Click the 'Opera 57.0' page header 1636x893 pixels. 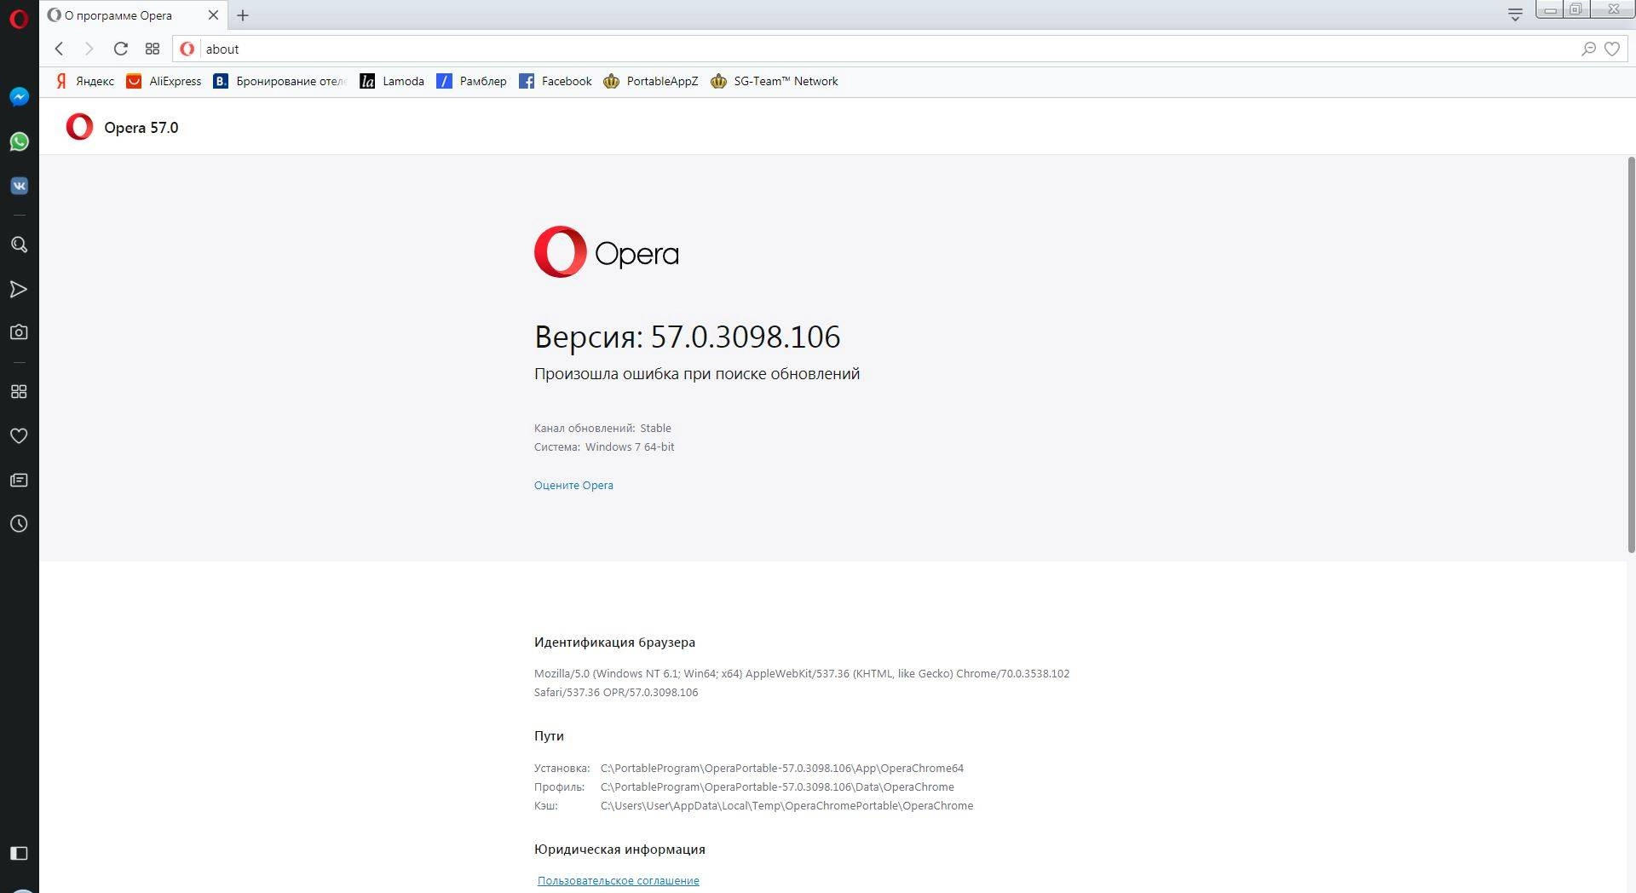click(141, 128)
